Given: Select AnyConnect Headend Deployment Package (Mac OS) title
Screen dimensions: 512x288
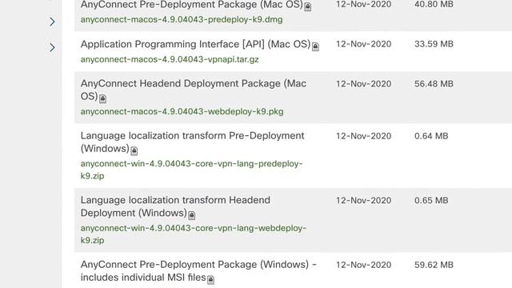Looking at the screenshot, I should pos(194,90).
